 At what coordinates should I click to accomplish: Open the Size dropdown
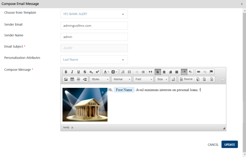(x=162, y=79)
